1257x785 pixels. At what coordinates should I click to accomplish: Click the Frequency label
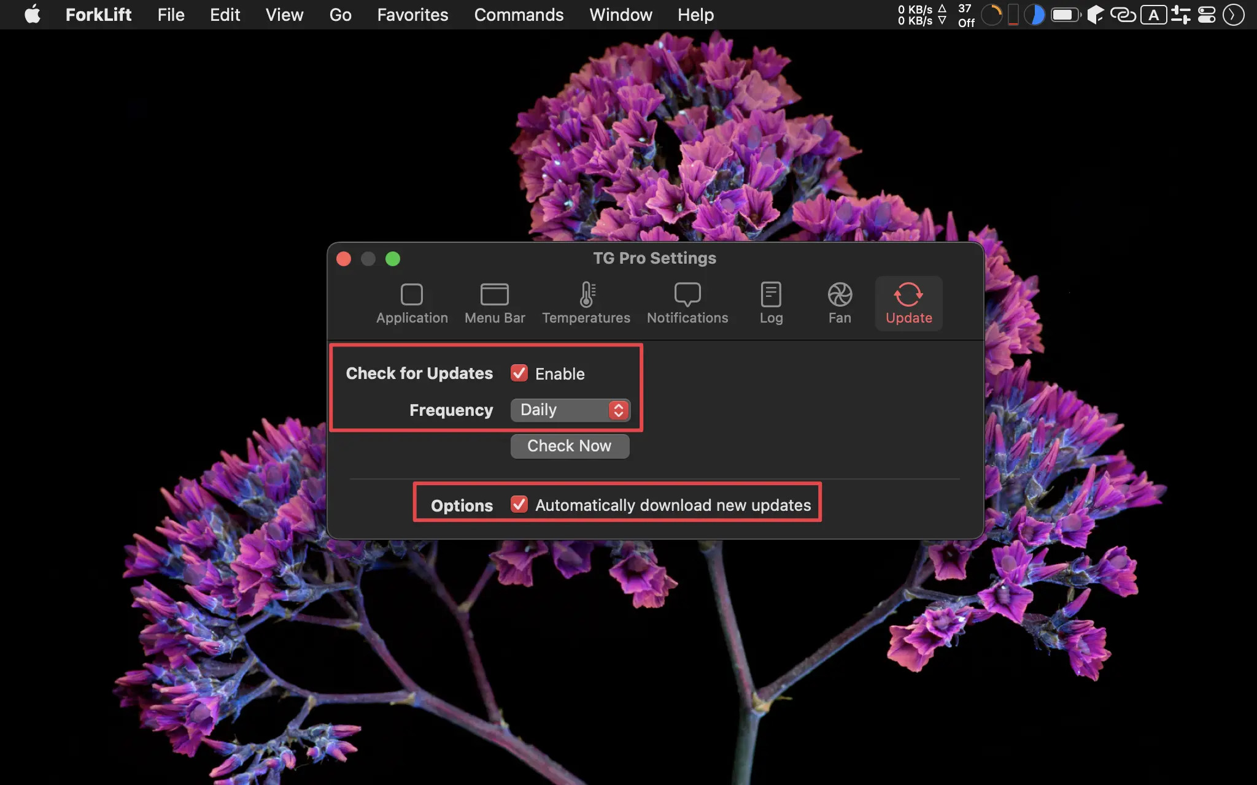click(x=451, y=410)
